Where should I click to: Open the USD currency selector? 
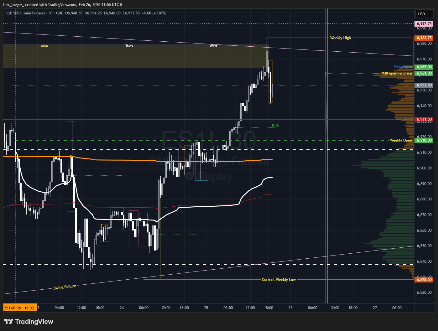[424, 14]
